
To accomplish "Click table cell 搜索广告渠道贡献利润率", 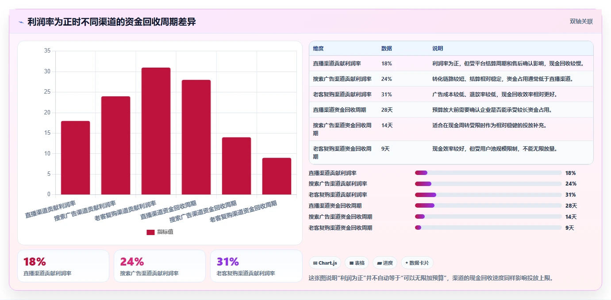I will coord(342,79).
